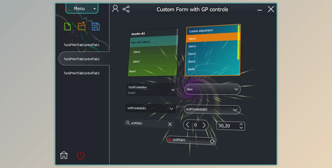Close the Custom Form window
Screen dimensions: 332x168
(x=271, y=9)
